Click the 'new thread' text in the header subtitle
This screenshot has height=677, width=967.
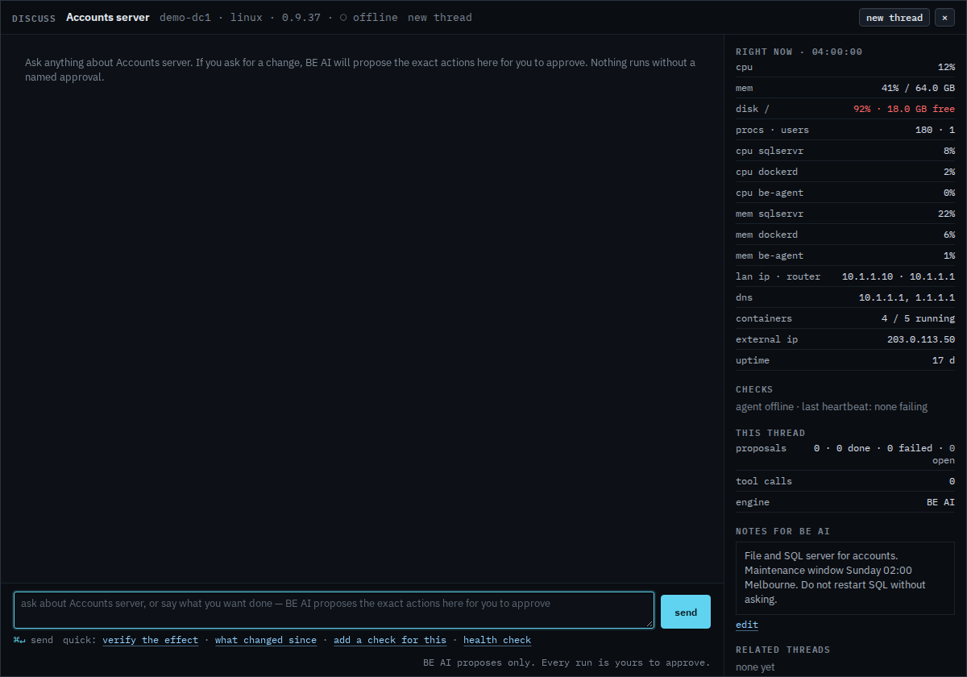440,17
